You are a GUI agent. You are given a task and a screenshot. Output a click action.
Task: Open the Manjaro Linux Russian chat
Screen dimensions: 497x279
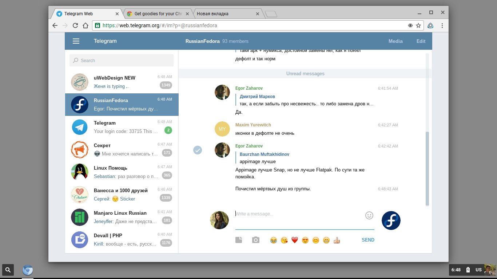(122, 217)
